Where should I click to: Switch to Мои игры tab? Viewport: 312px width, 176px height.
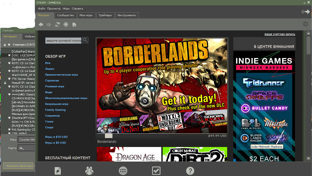click(x=86, y=15)
